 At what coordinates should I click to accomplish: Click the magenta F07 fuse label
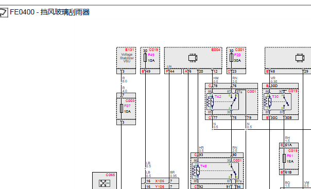tap(127, 106)
